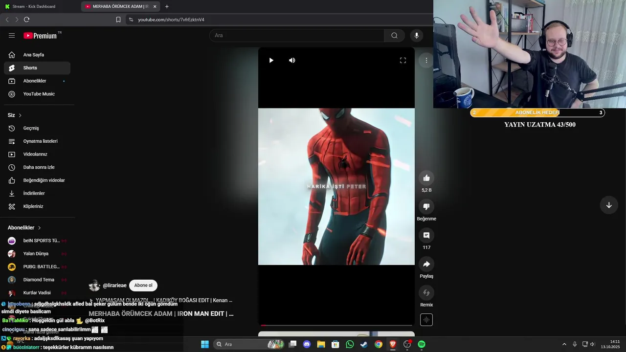The height and width of the screenshot is (352, 626).
Task: Open the @lirarieae channel handle
Action: (114, 286)
